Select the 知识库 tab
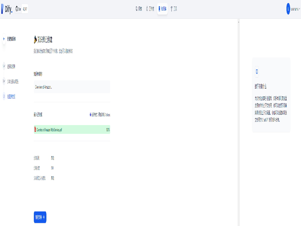This screenshot has height=226, width=301. 162,9
